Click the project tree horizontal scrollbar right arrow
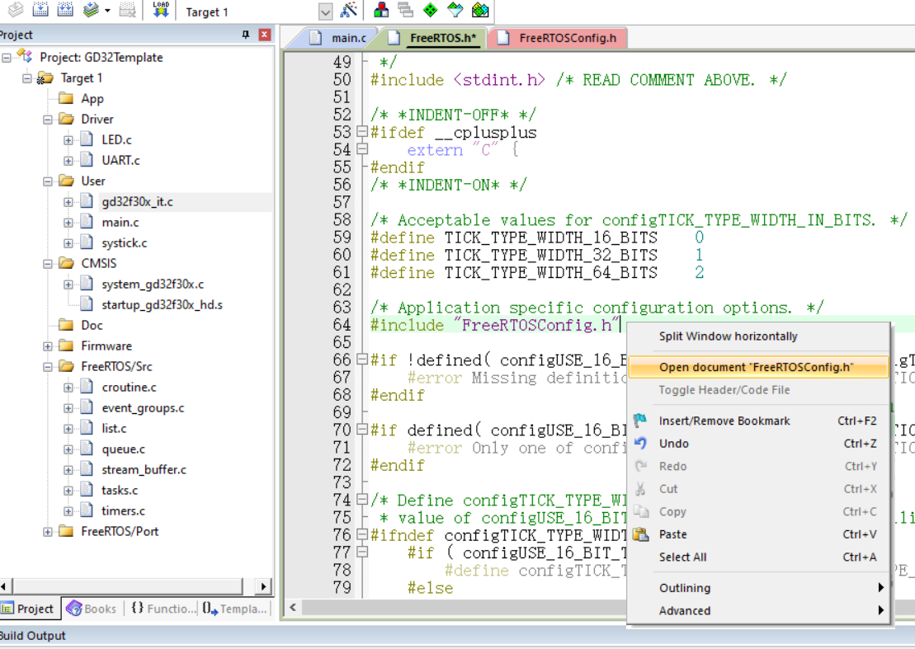Viewport: 915px width, 649px height. [x=264, y=586]
